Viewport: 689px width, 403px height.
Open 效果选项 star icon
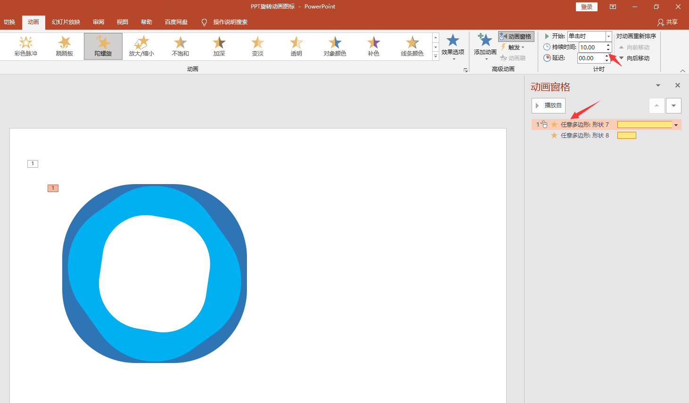(x=453, y=40)
